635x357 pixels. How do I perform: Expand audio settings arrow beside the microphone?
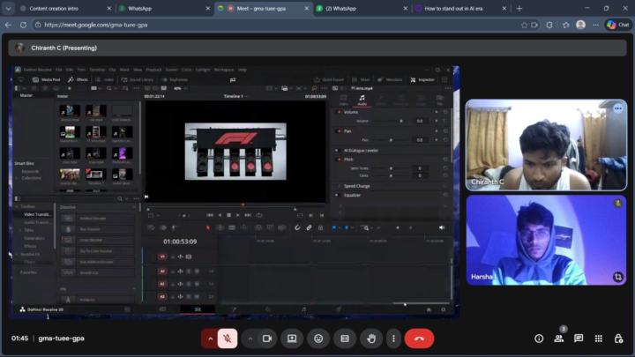(x=210, y=338)
